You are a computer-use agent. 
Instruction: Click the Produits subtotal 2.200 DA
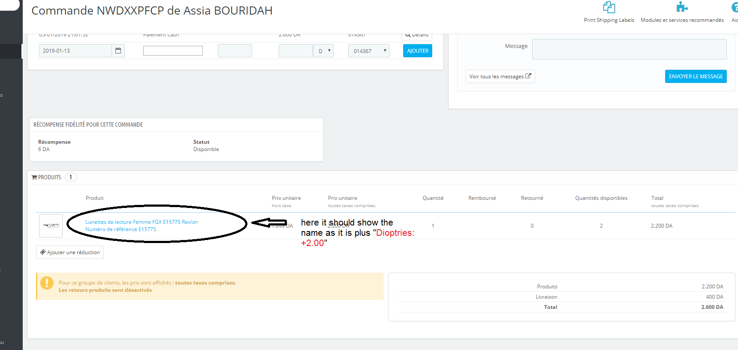coord(712,287)
